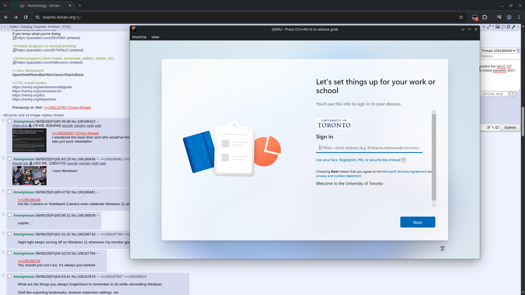Open the extension with red 1 badge
Screen dimensions: 525x295
click(x=475, y=17)
